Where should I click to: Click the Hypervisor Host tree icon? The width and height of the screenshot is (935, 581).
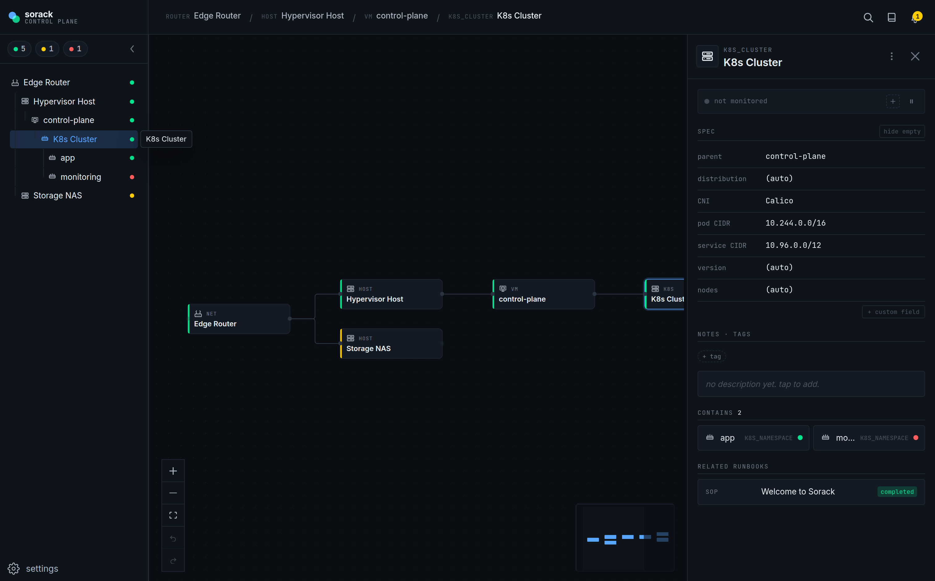tap(25, 101)
